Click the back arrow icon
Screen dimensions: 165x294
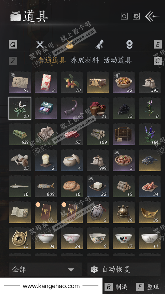pyautogui.click(x=152, y=16)
